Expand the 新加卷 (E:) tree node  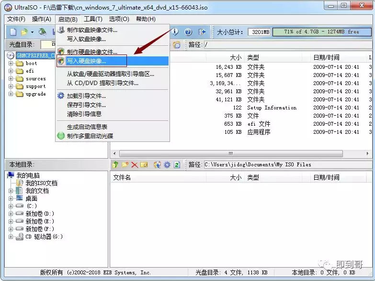[x=11, y=221]
